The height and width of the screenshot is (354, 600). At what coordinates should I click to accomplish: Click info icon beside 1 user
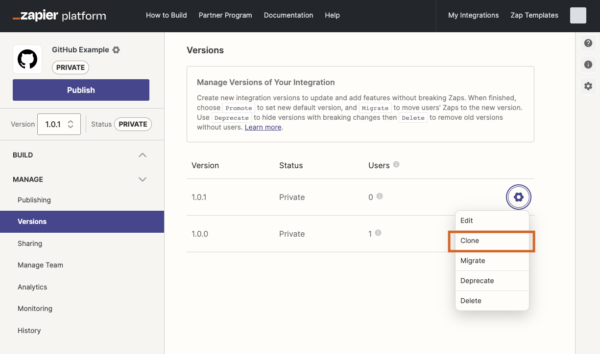point(378,233)
